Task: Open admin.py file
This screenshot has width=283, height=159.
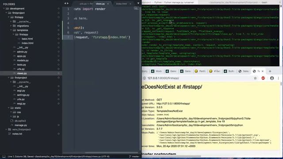Action: click(22, 52)
